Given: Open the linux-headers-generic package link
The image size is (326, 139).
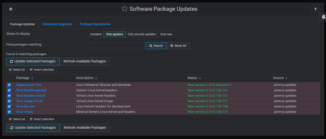Looking at the screenshot, I should pos(32,90).
